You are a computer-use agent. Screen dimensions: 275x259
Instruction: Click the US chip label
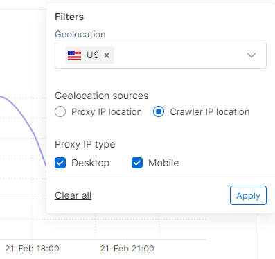pyautogui.click(x=93, y=55)
